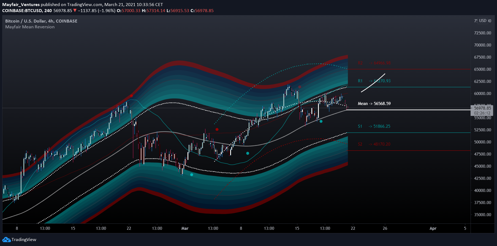Click the 26 date label on time axis
Screen dimensions: 497x246
tap(385, 228)
